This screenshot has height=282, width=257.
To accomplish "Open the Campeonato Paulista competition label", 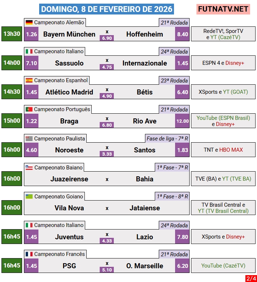I will tap(59, 138).
